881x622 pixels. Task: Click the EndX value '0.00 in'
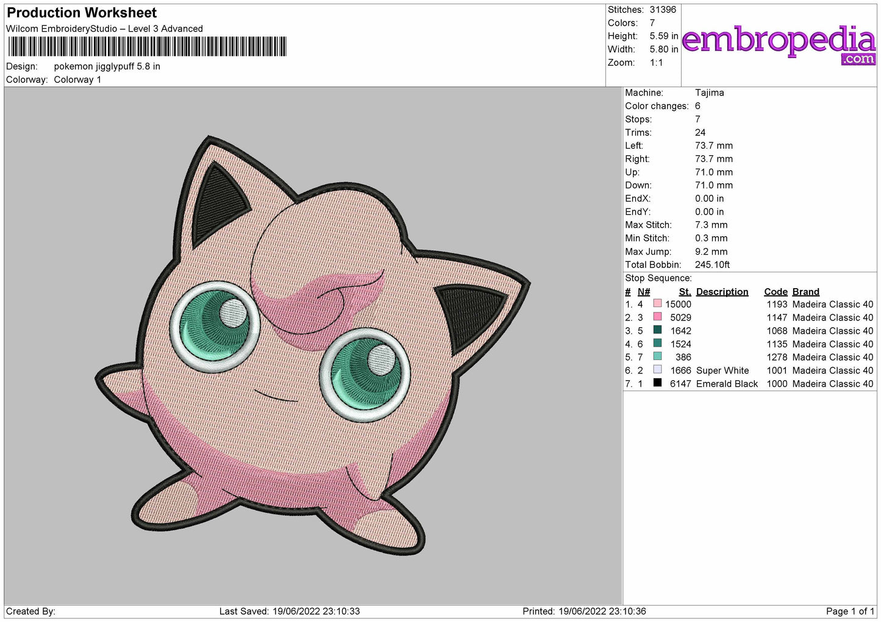click(x=710, y=199)
